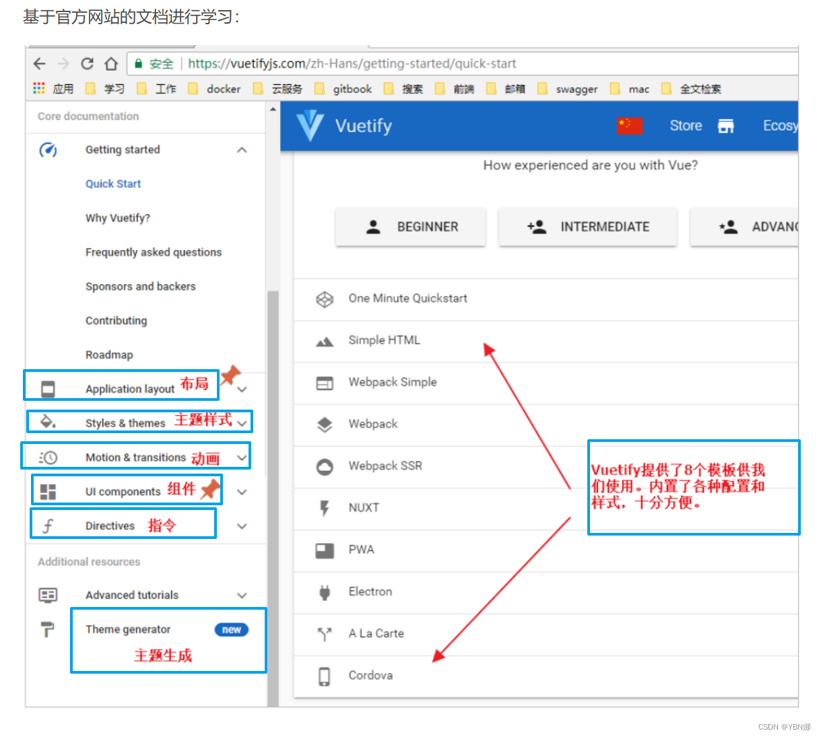Click the Vuetify logo in the header
The image size is (821, 737).
[x=310, y=125]
